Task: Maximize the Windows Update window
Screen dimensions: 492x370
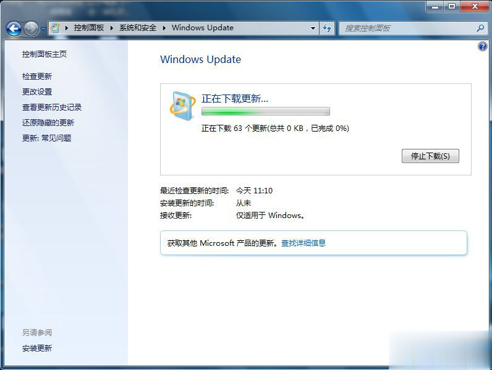Action: pos(452,6)
